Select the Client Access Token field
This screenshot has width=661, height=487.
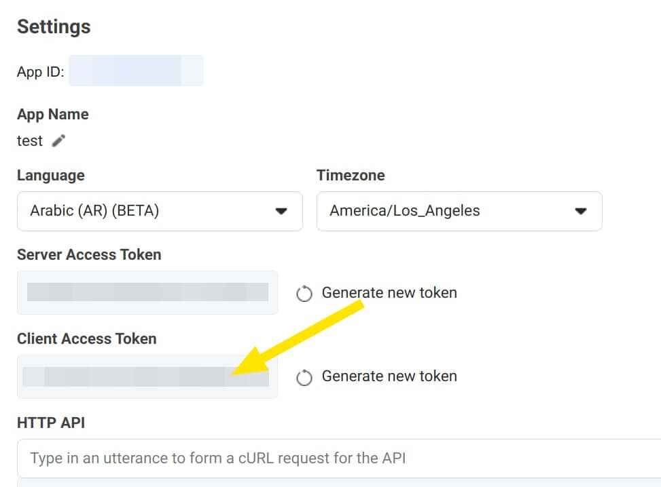147,376
